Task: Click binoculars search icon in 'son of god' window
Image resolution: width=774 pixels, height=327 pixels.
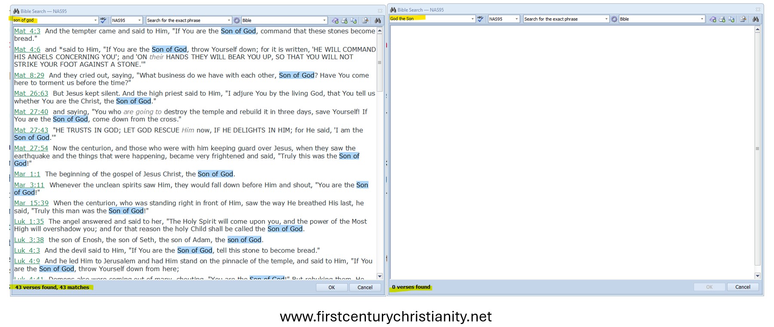Action: (x=378, y=21)
